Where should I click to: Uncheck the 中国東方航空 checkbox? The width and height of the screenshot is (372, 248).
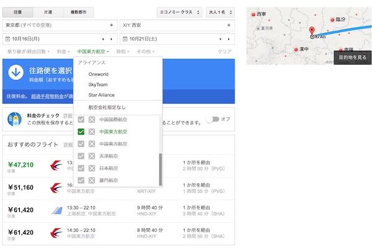coord(81,131)
